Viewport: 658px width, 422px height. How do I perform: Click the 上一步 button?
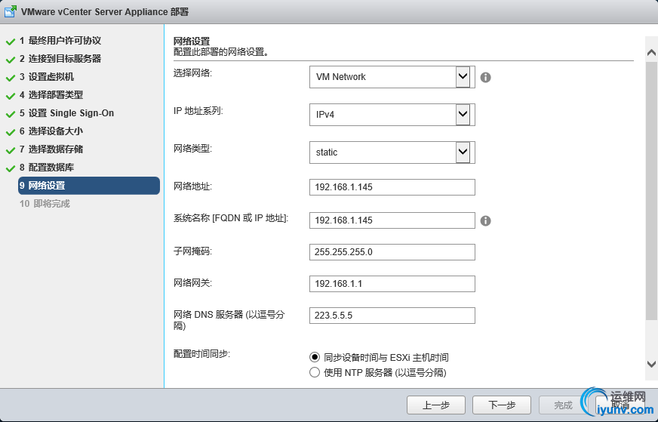tap(436, 405)
